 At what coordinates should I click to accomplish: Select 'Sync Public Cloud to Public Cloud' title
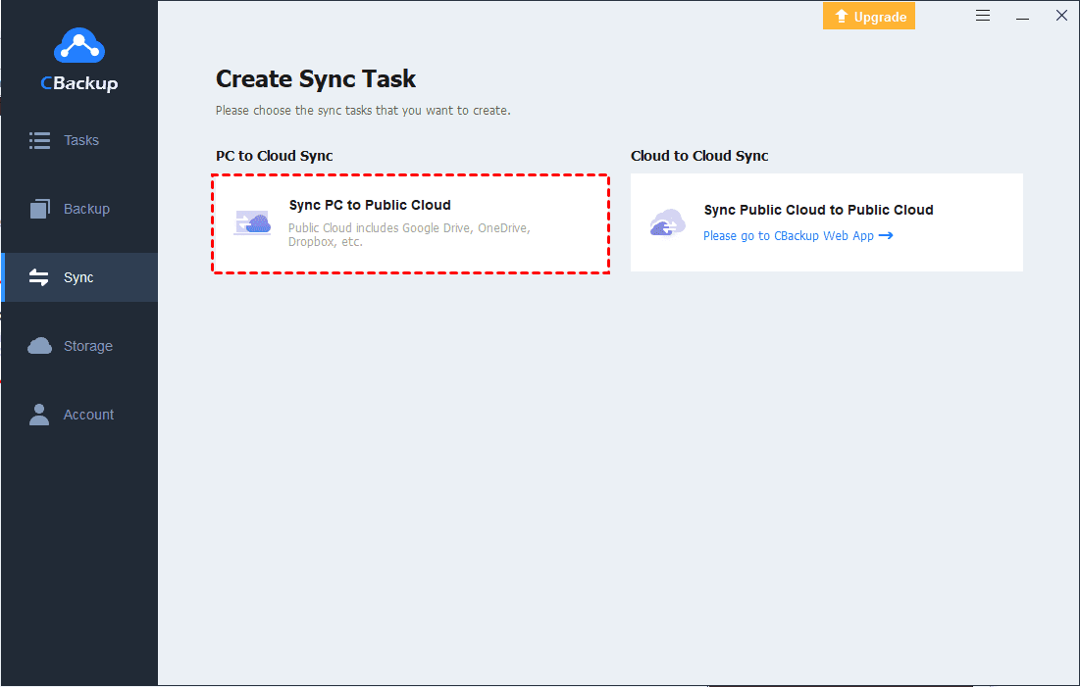coord(818,210)
